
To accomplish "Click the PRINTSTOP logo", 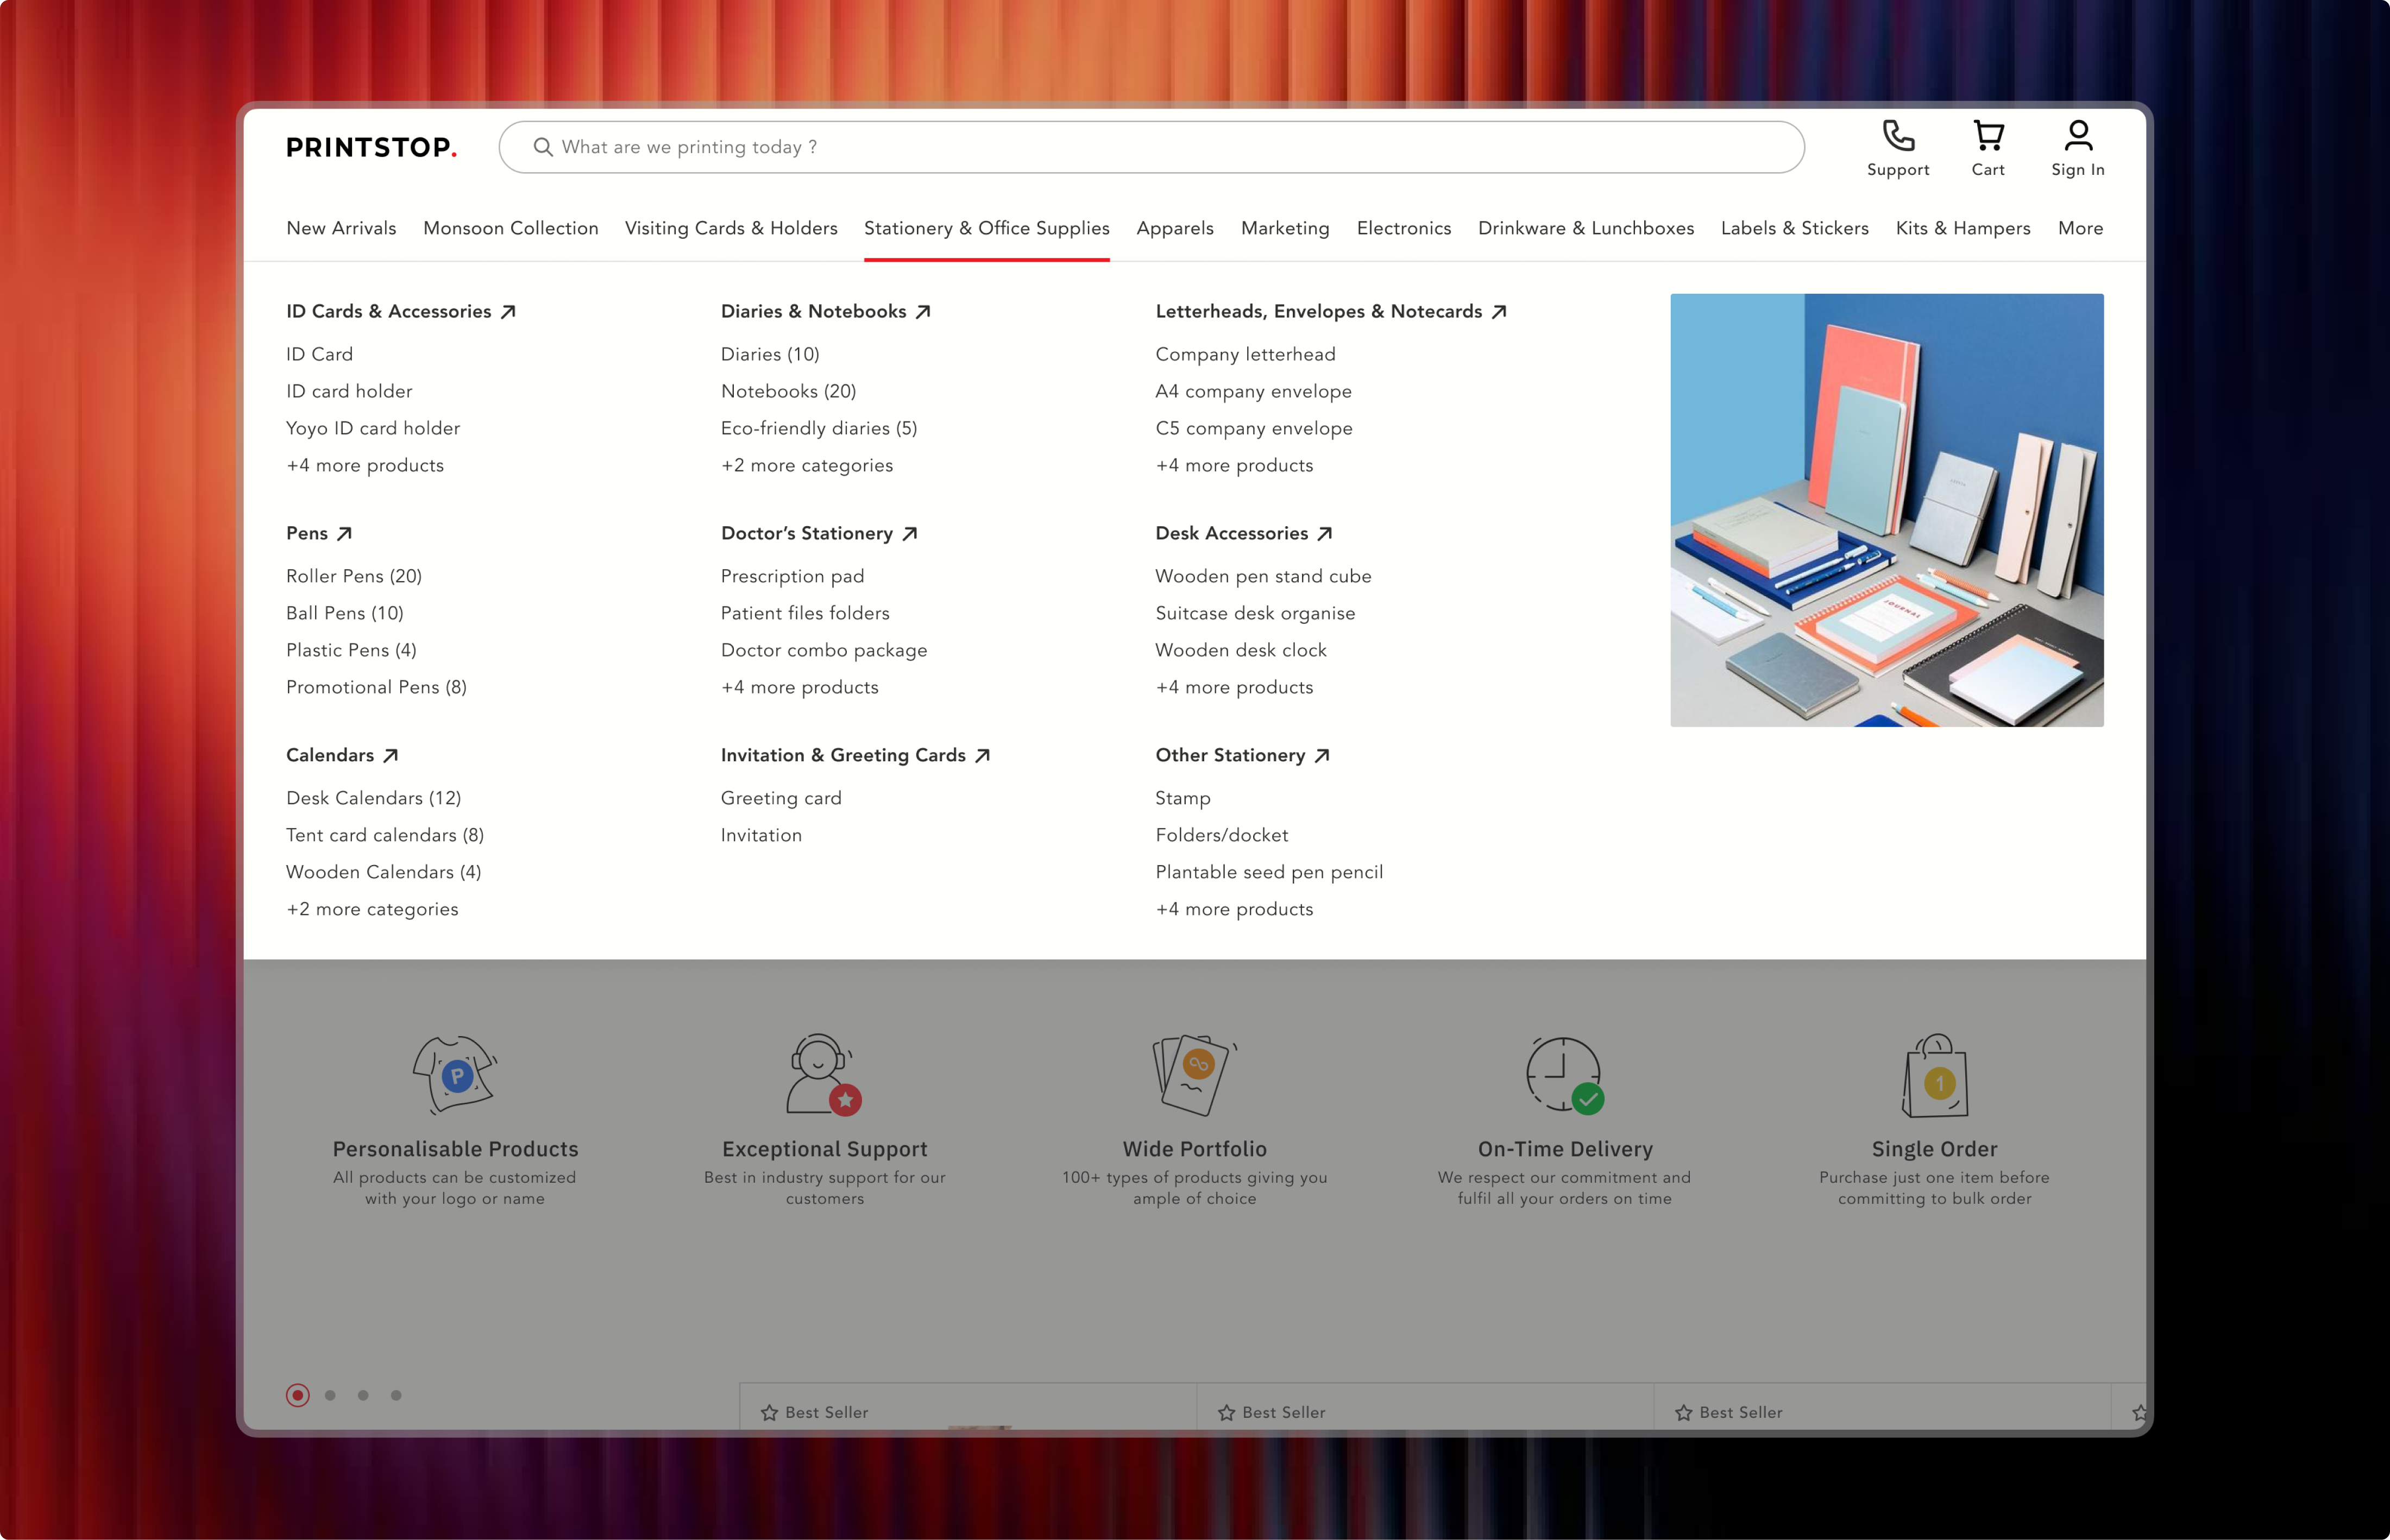I will click(x=372, y=148).
